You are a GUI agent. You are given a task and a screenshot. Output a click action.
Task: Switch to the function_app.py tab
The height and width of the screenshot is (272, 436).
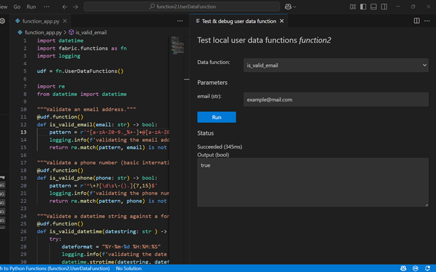tap(41, 21)
